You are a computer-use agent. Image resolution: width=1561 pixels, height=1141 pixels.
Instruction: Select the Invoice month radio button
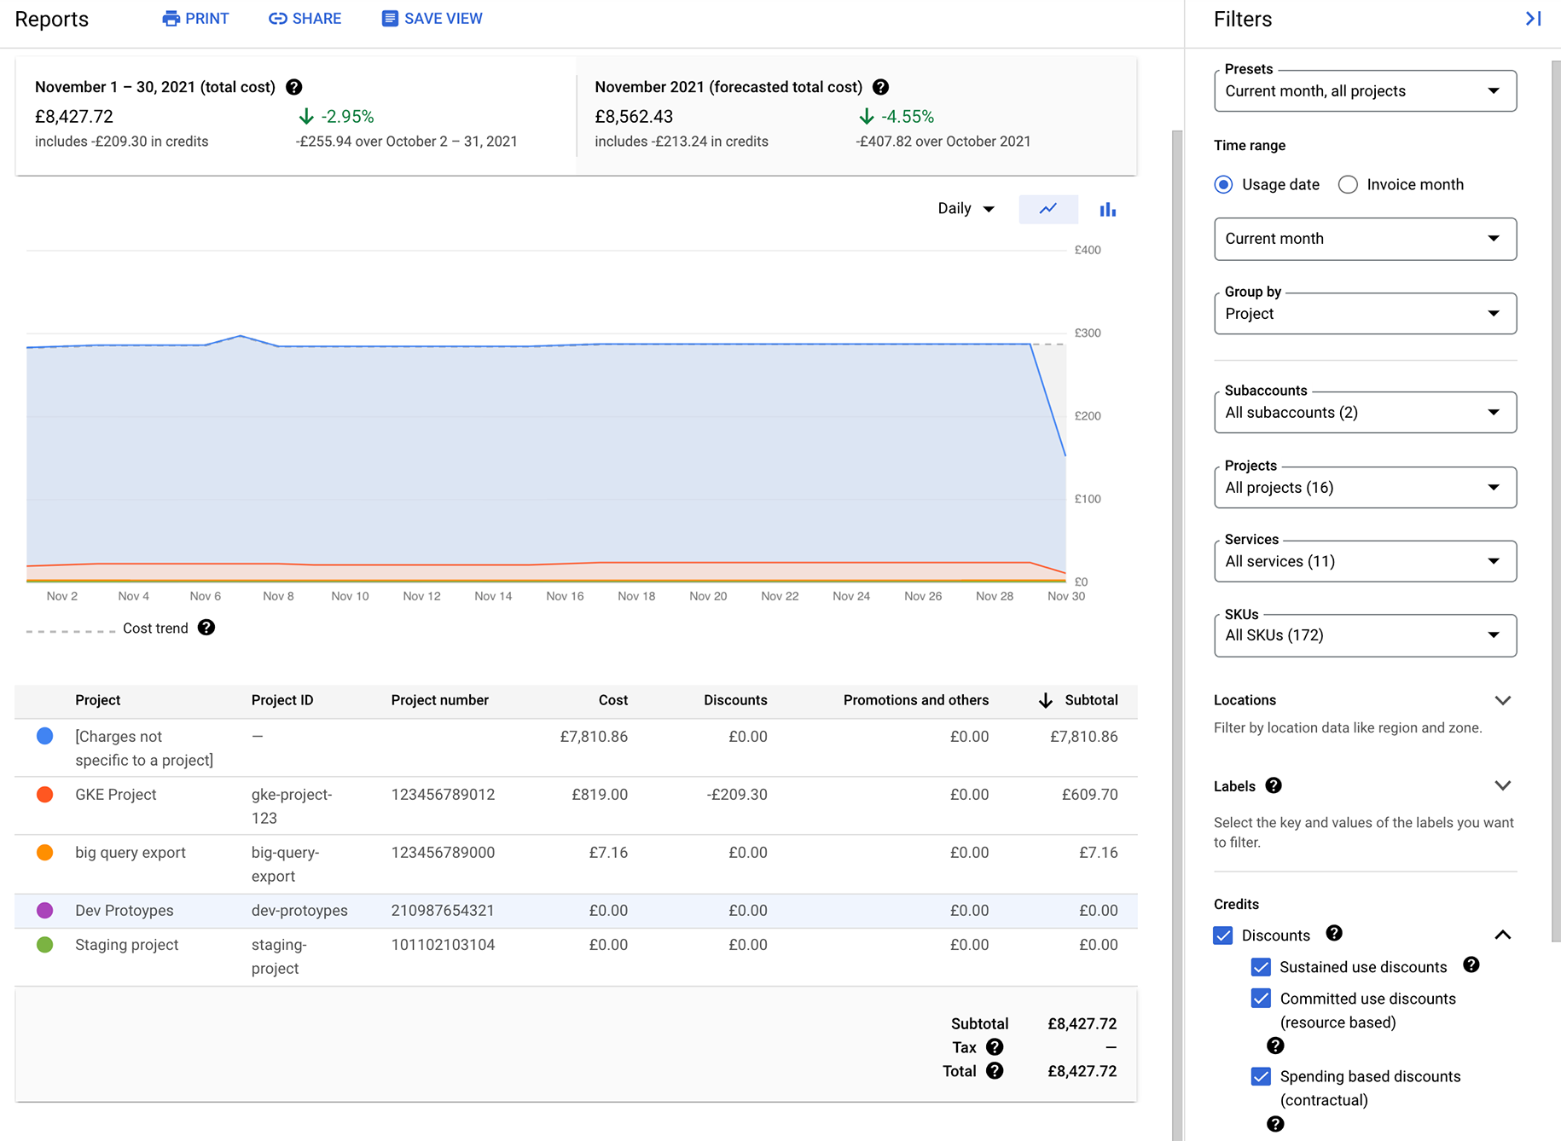1348,184
